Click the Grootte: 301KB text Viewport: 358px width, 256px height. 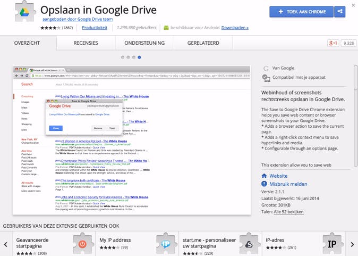[x=276, y=205]
